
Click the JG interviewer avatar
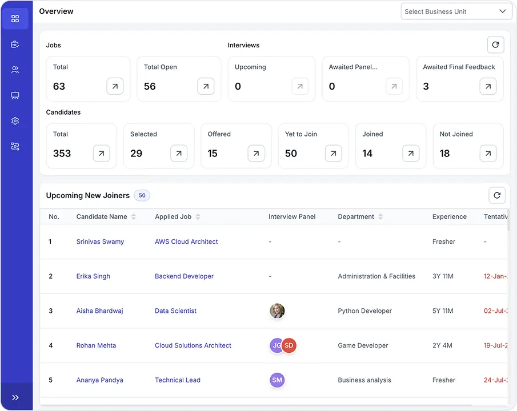[x=275, y=345]
